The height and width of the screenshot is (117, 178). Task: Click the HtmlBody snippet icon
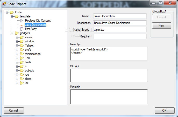[x=22, y=29]
